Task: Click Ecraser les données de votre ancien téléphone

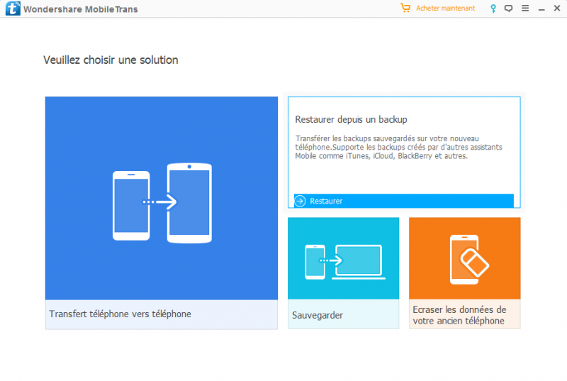Action: pos(459,315)
